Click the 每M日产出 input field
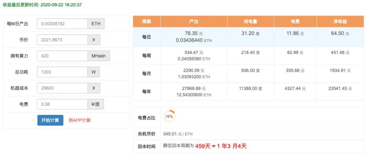This screenshot has width=366, height=155. point(62,24)
